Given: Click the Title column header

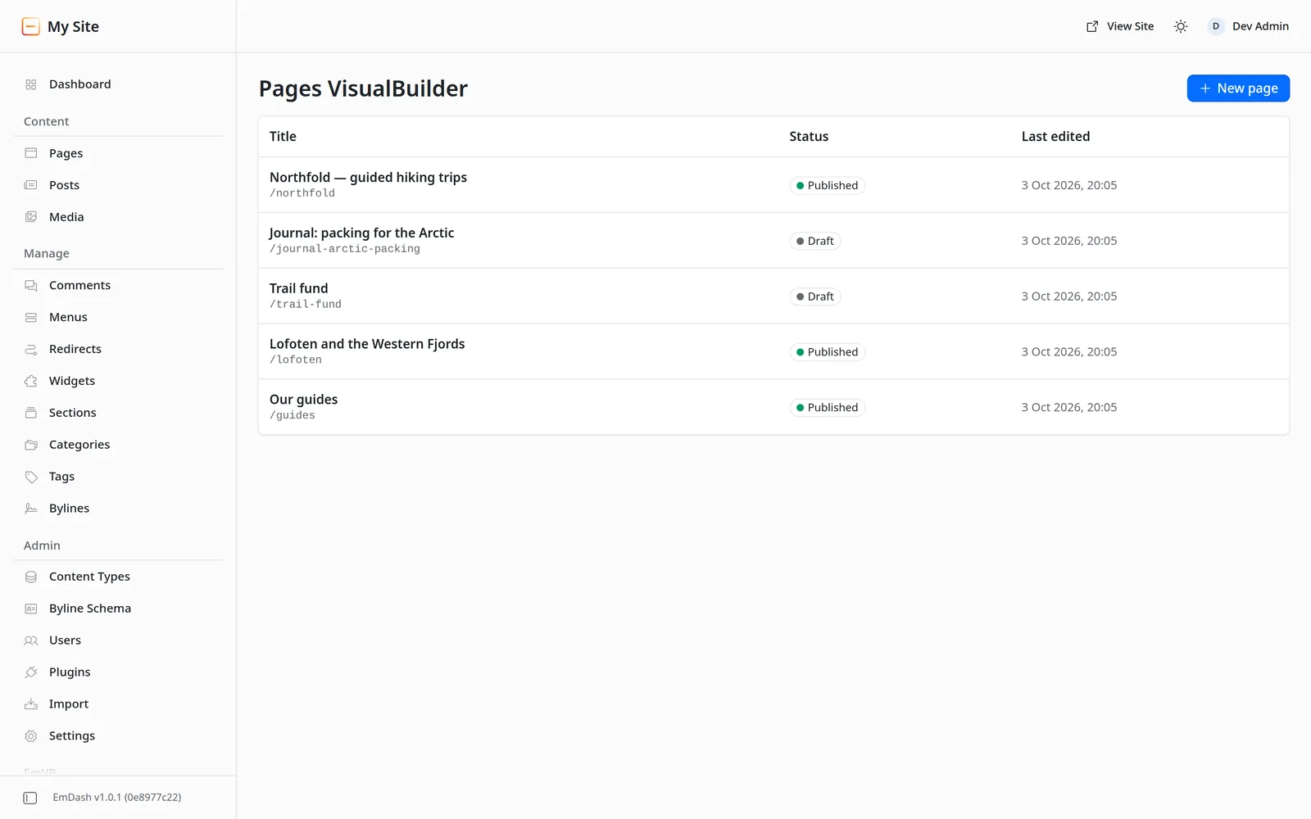Looking at the screenshot, I should pyautogui.click(x=283, y=137).
